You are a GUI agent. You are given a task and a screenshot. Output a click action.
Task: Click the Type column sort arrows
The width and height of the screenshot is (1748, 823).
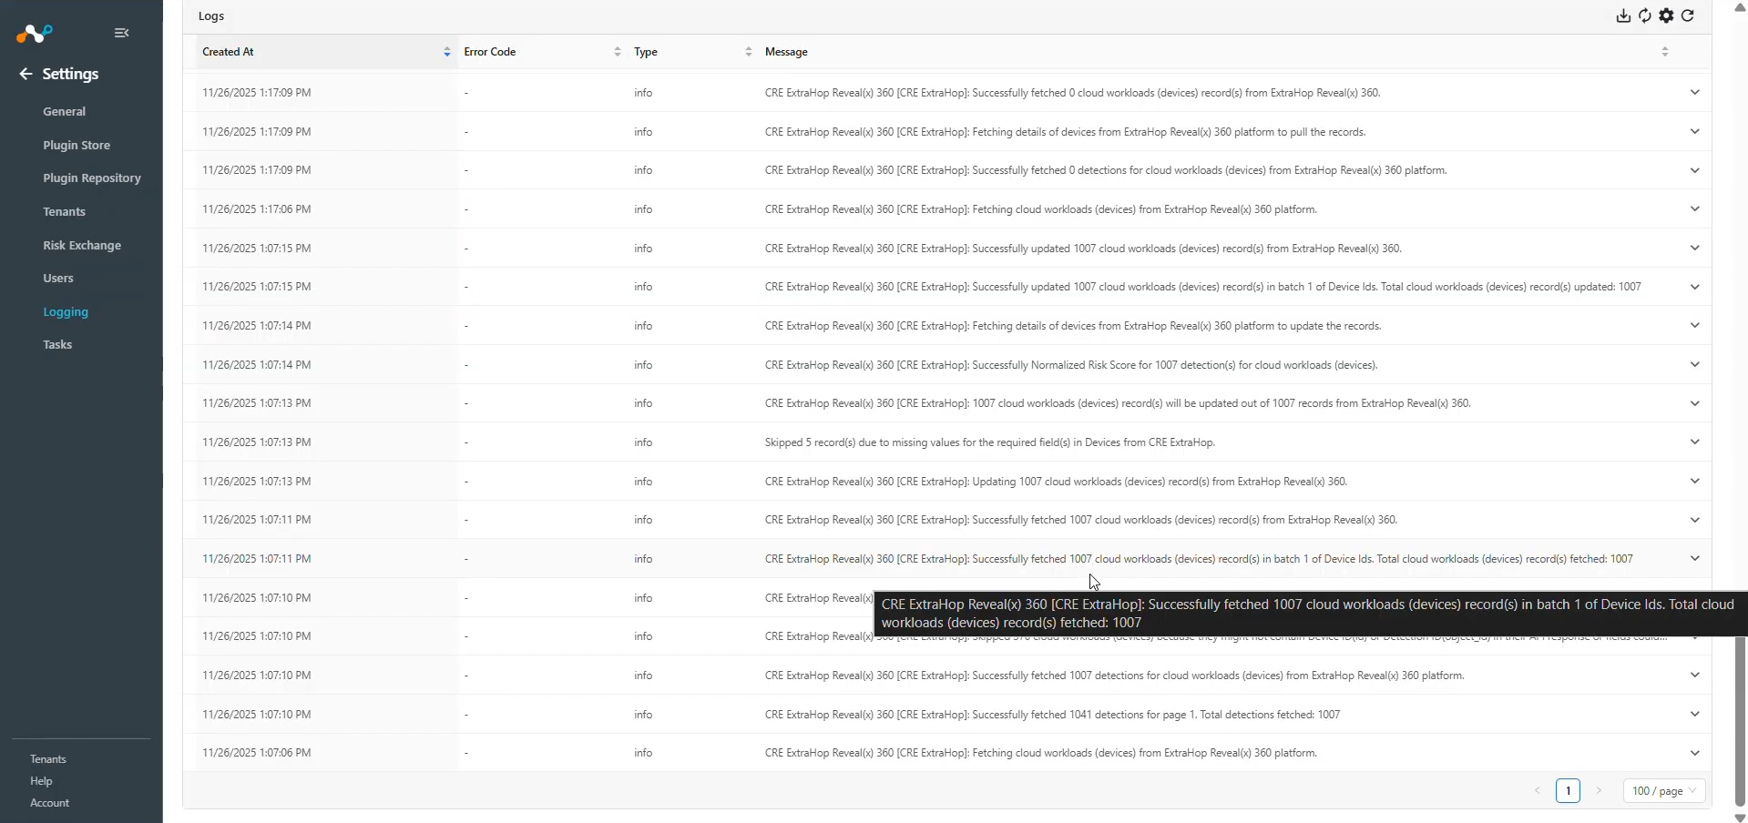point(749,52)
